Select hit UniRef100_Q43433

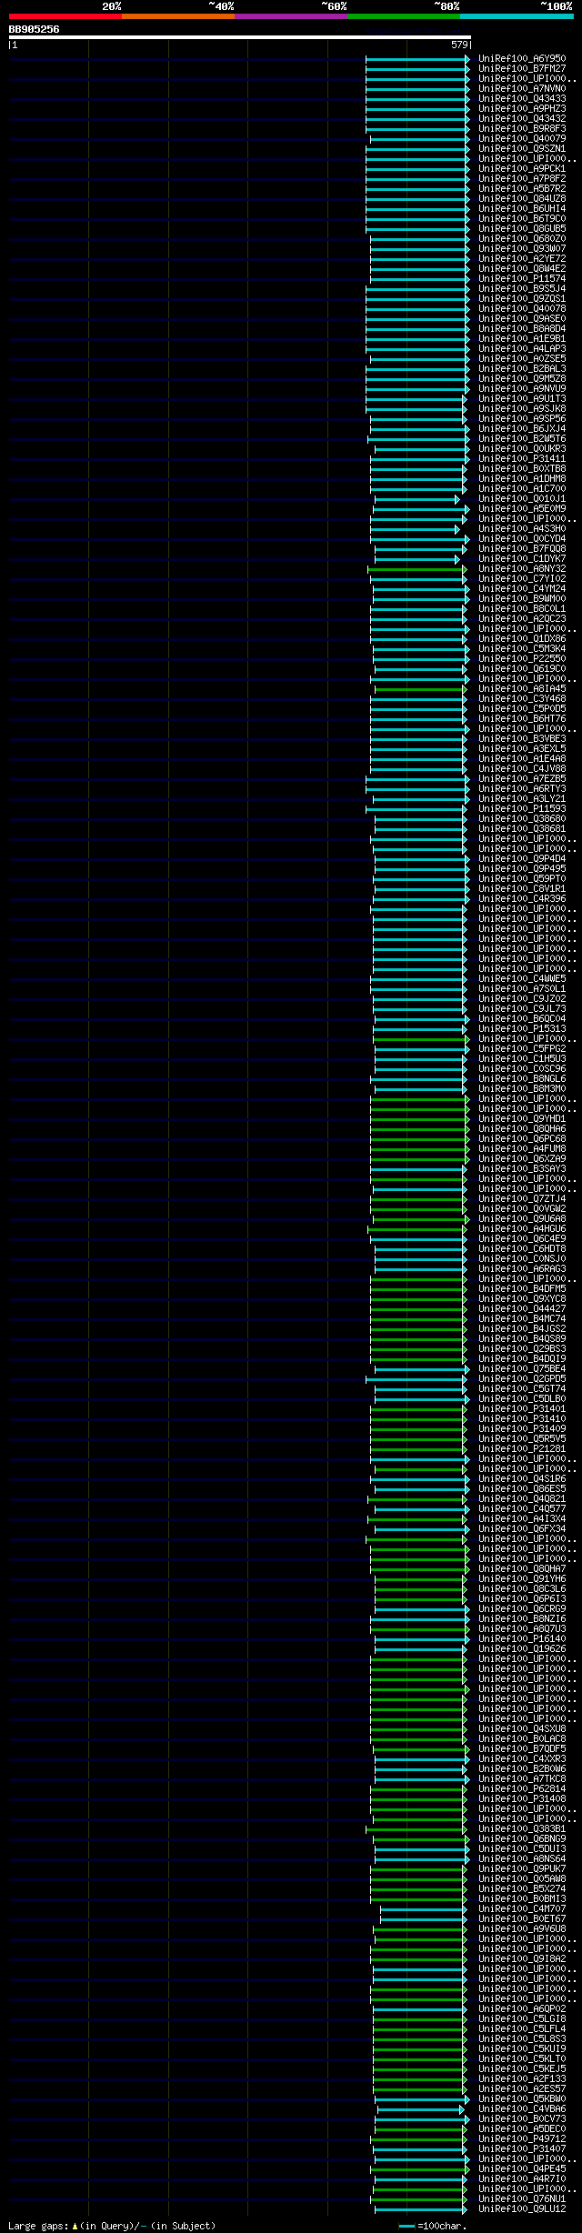click(x=522, y=99)
